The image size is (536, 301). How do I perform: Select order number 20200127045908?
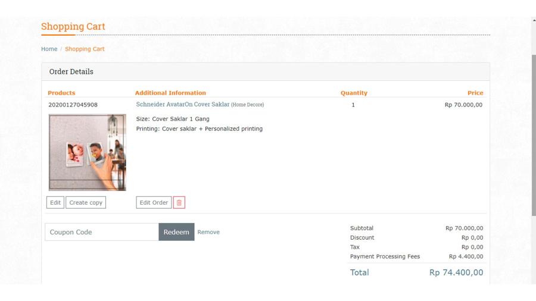click(x=73, y=105)
